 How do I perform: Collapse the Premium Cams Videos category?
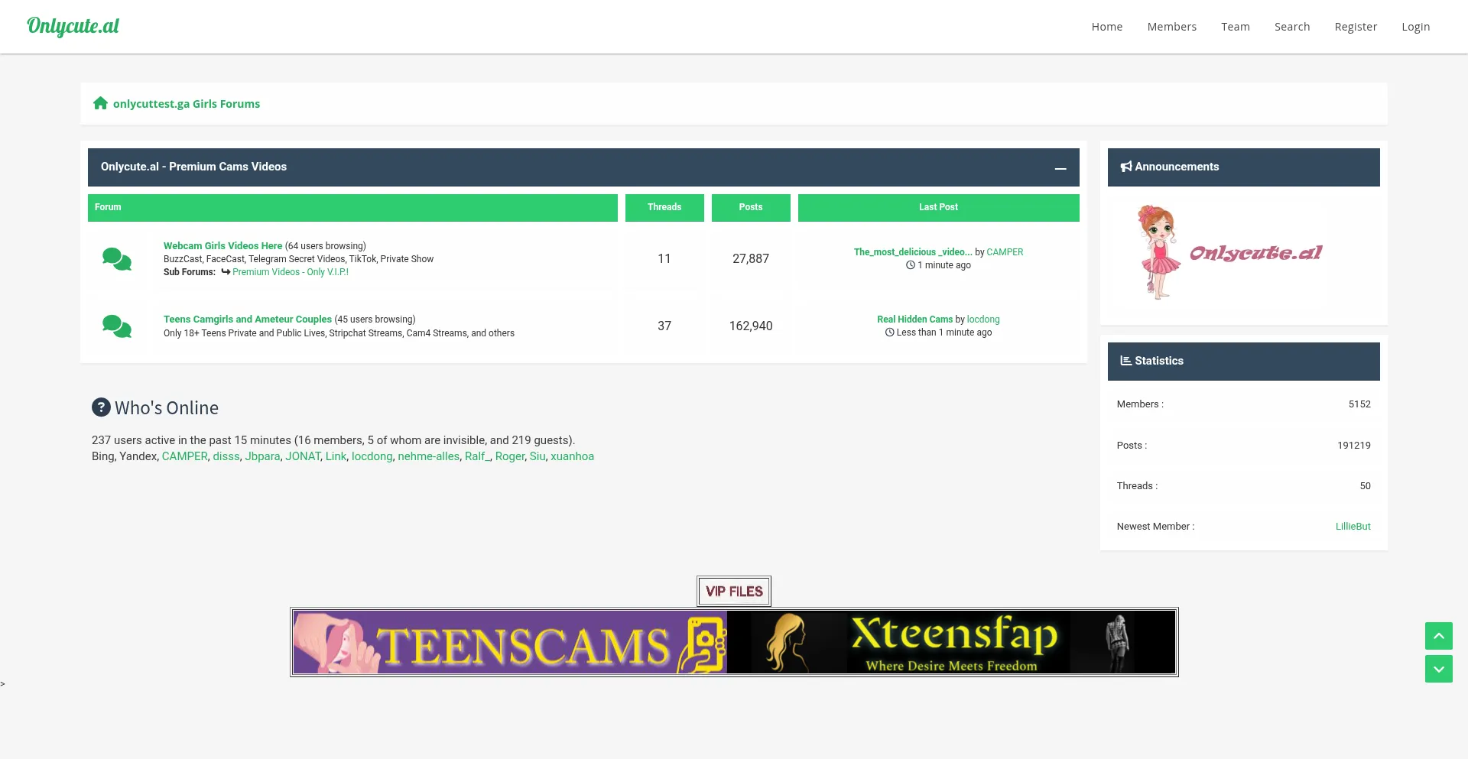pyautogui.click(x=1060, y=167)
